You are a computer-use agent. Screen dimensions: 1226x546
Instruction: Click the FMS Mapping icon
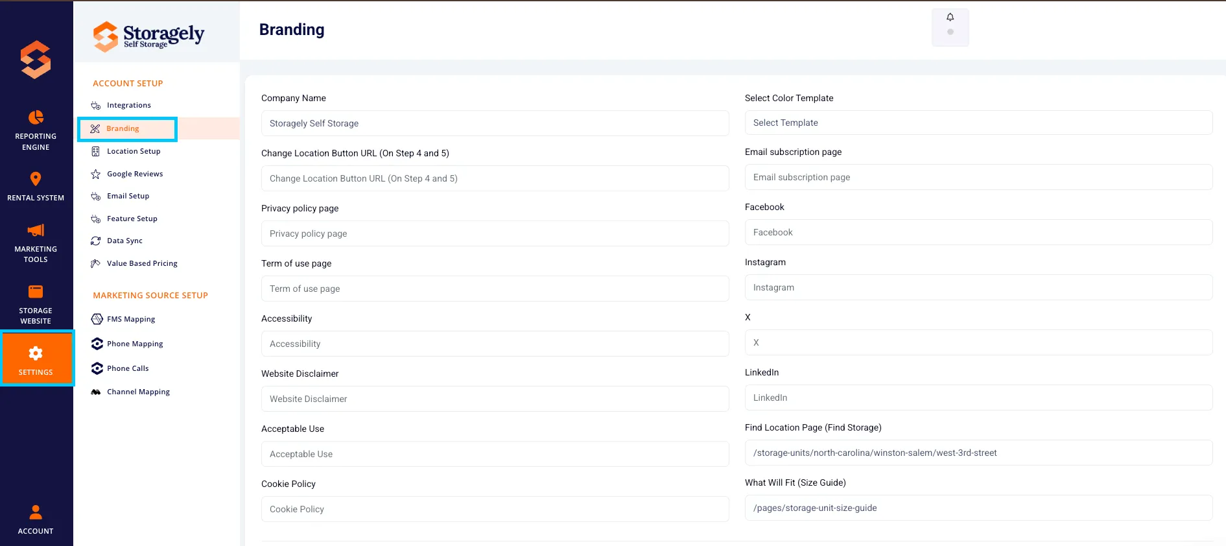[x=97, y=319]
